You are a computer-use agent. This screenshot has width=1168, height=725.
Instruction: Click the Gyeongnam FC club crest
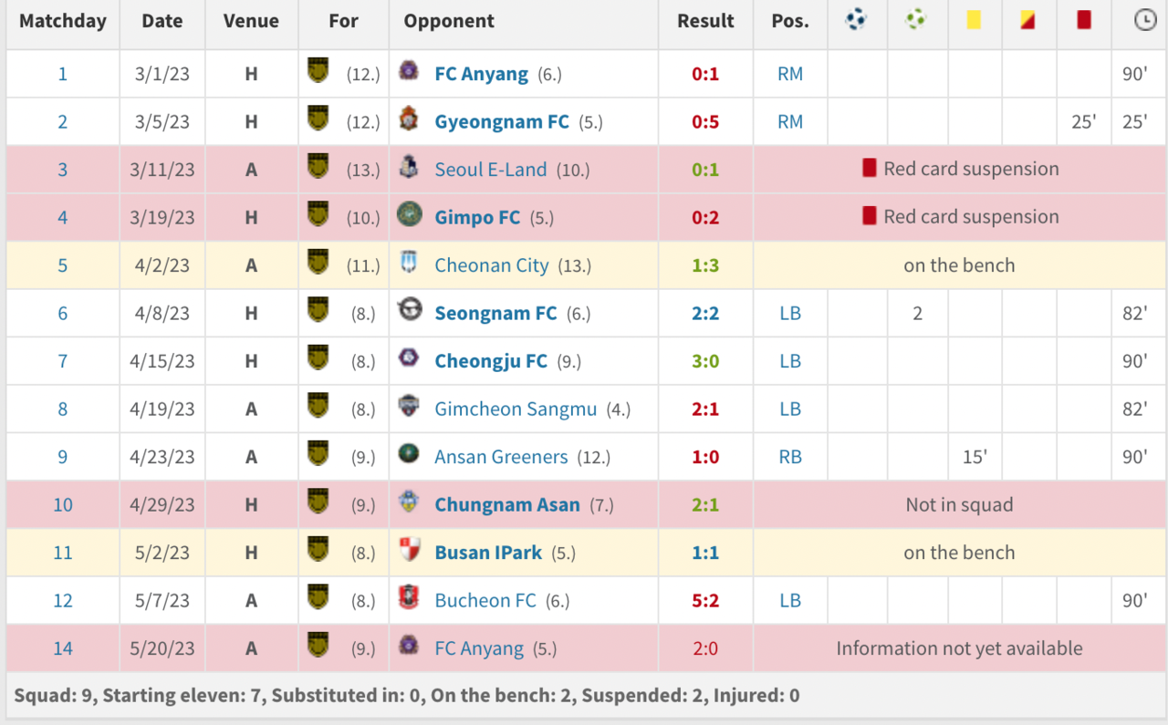pyautogui.click(x=409, y=119)
